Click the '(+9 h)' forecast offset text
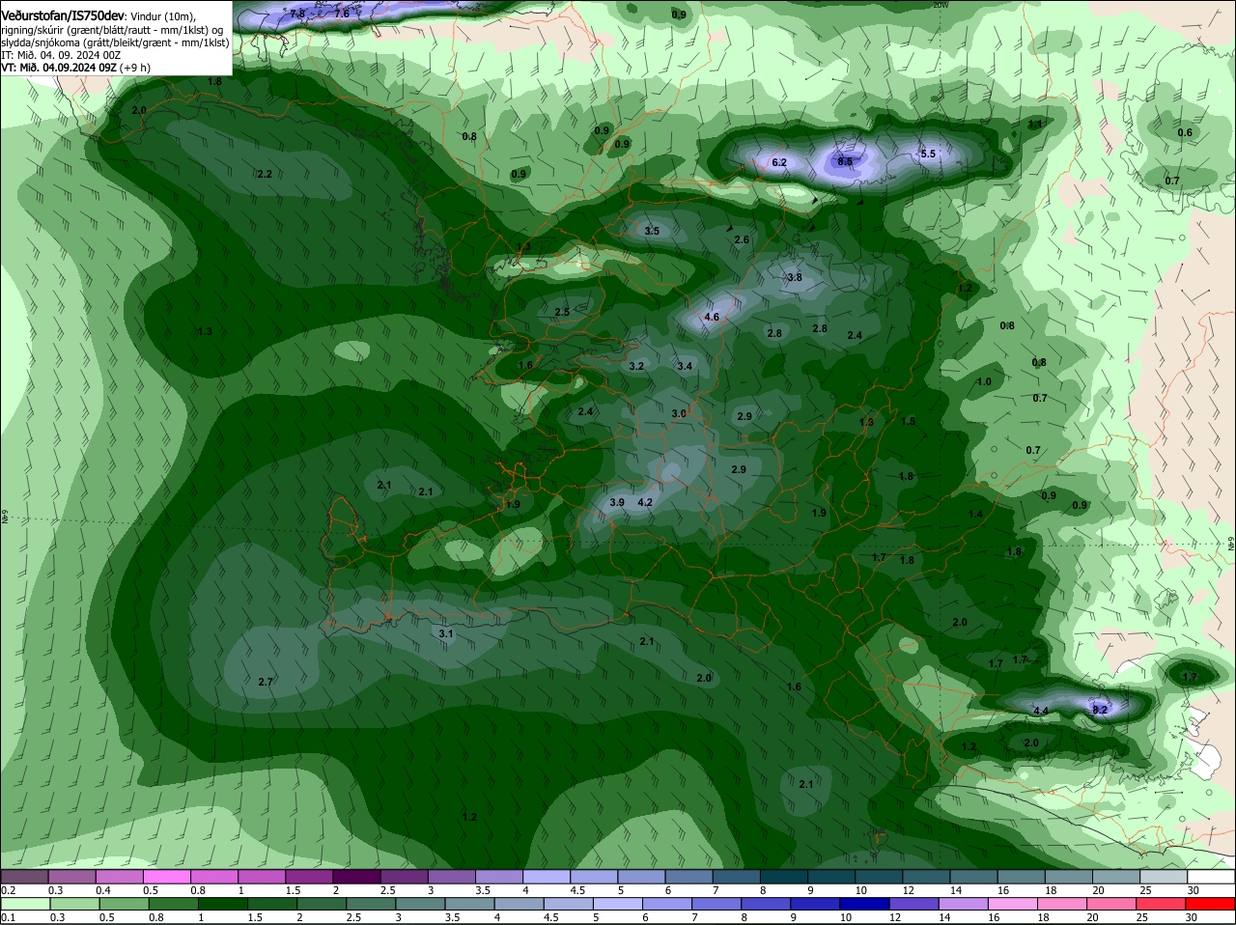The image size is (1236, 925). [136, 68]
